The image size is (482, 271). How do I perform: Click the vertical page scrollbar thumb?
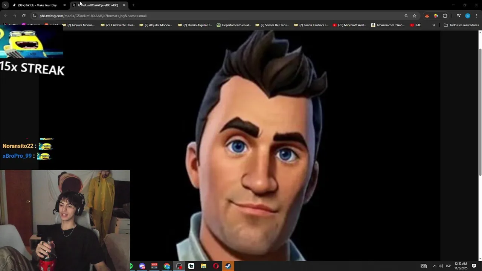click(x=480, y=112)
